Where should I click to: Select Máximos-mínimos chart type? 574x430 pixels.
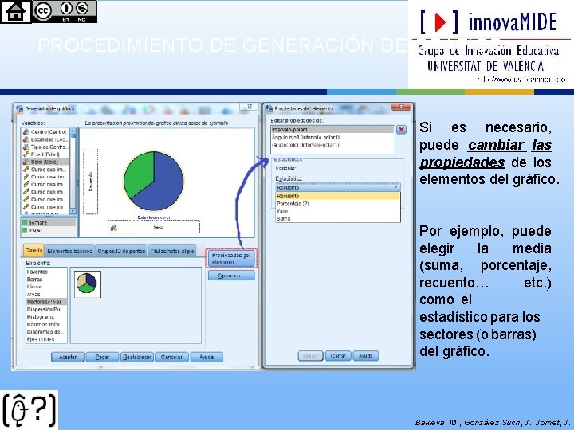tap(46, 324)
